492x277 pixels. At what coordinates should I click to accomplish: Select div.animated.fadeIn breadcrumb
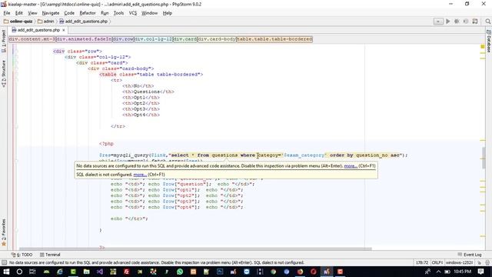pyautogui.click(x=84, y=39)
